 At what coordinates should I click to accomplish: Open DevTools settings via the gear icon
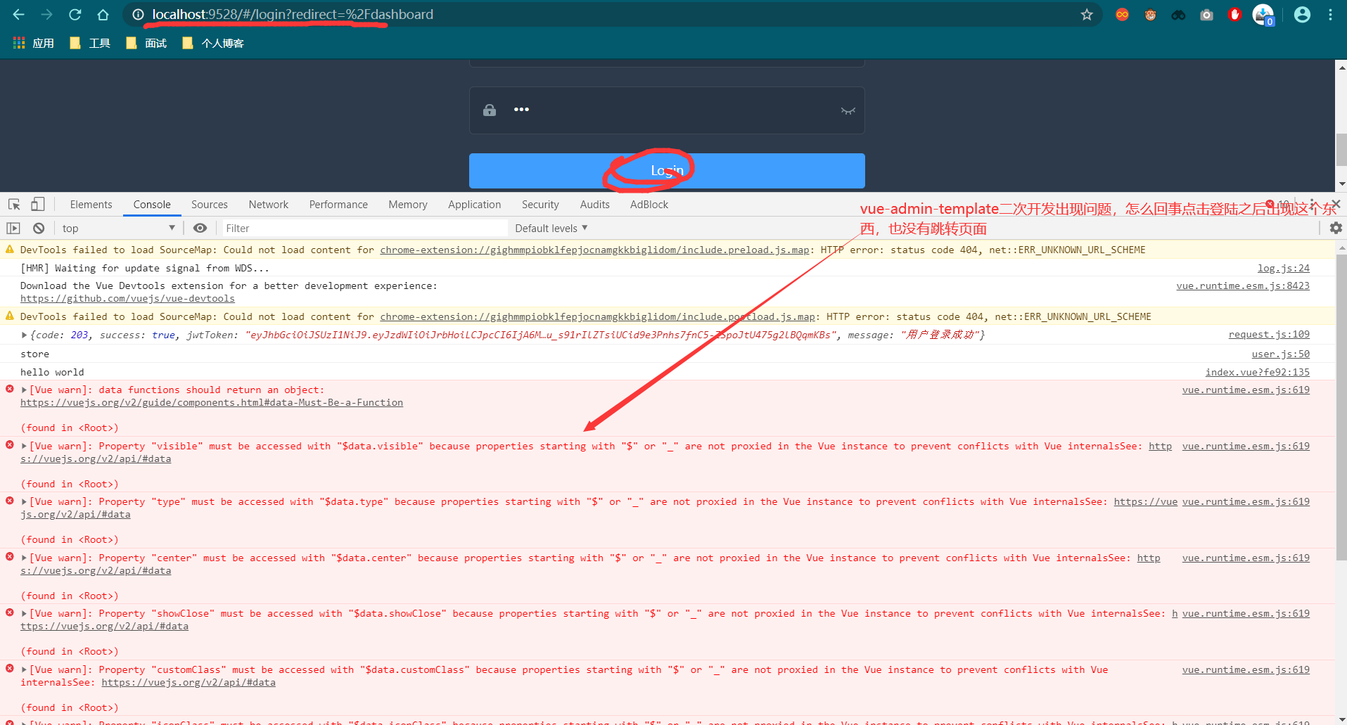coord(1335,228)
